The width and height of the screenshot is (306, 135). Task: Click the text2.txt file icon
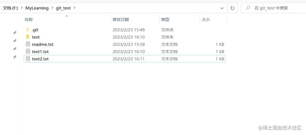coord(28,58)
